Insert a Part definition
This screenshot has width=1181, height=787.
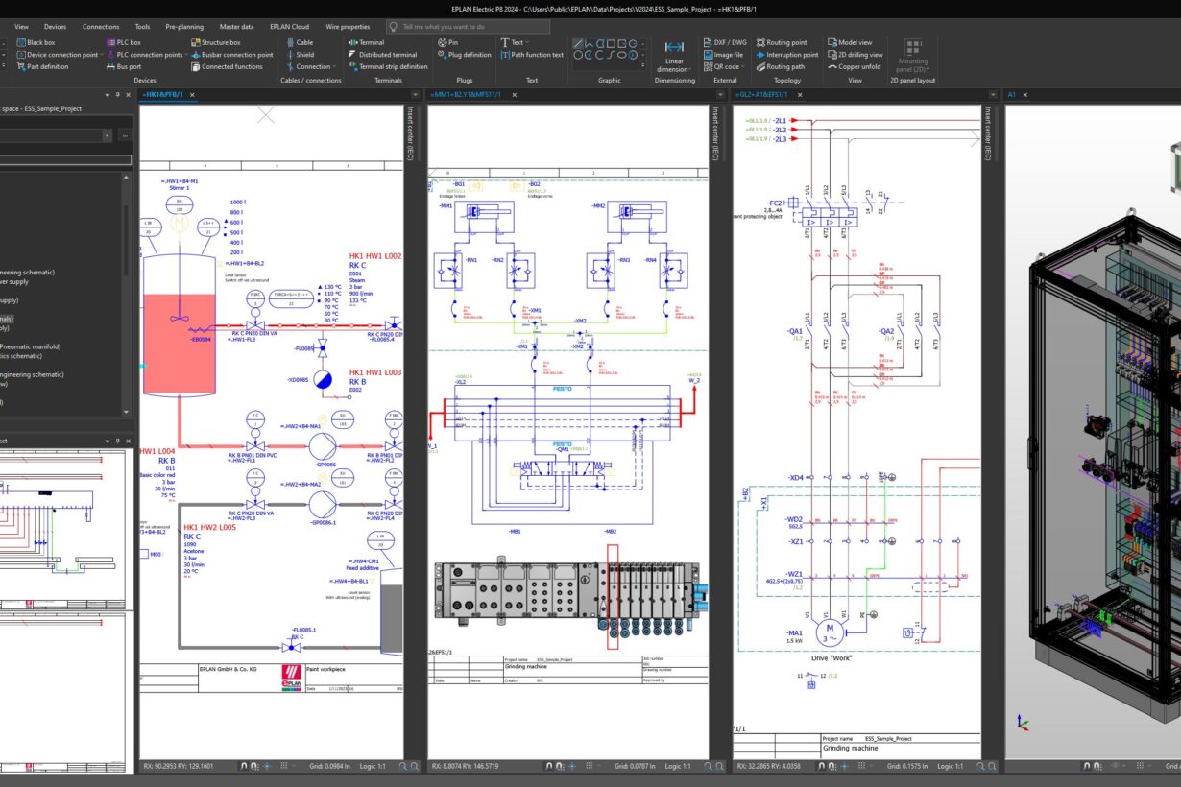[x=42, y=67]
